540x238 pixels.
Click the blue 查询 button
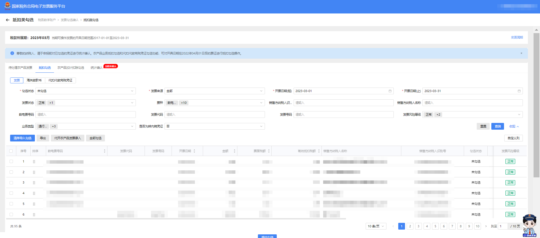click(498, 126)
